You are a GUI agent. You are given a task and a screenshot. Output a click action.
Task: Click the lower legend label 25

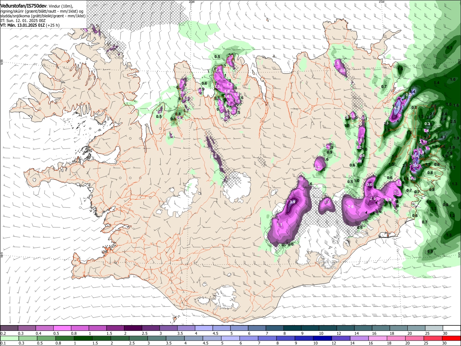426,343
